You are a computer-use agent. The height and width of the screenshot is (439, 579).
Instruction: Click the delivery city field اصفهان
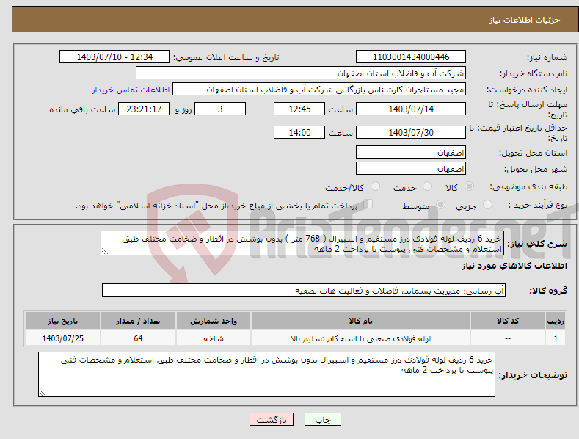click(411, 169)
